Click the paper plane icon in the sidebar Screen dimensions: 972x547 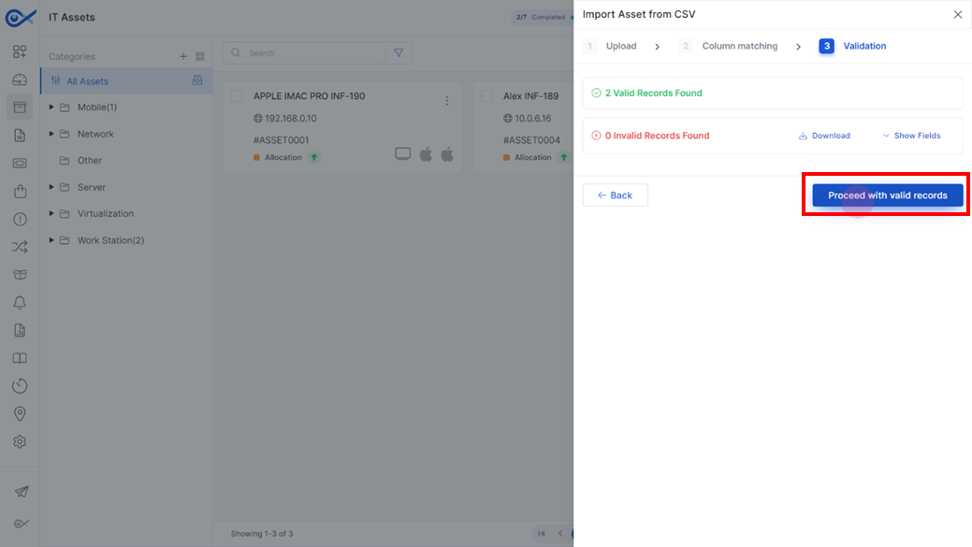(22, 492)
